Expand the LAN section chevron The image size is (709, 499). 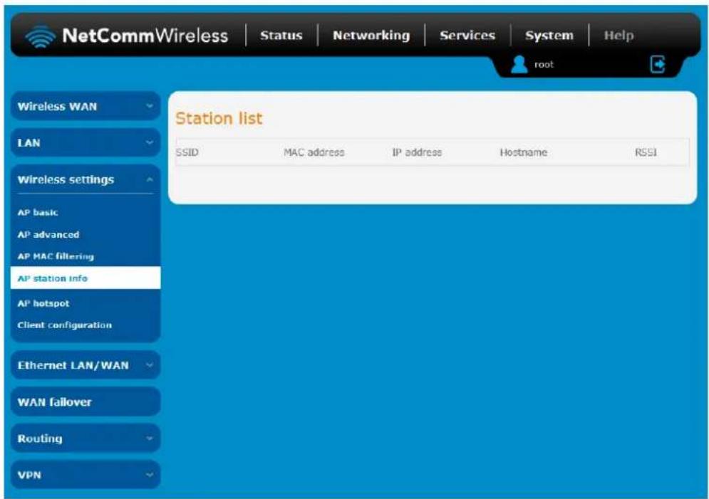[x=149, y=142]
